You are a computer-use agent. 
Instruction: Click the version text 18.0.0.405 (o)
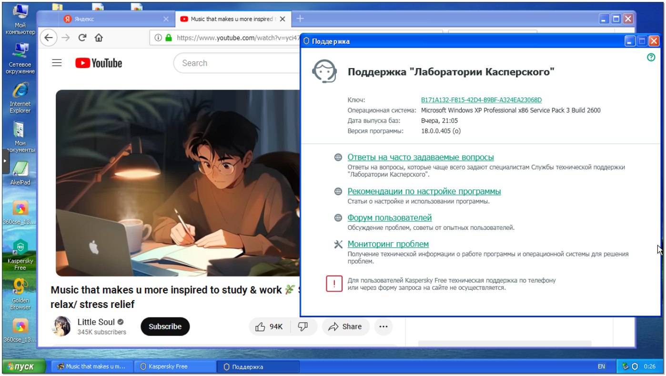(441, 131)
